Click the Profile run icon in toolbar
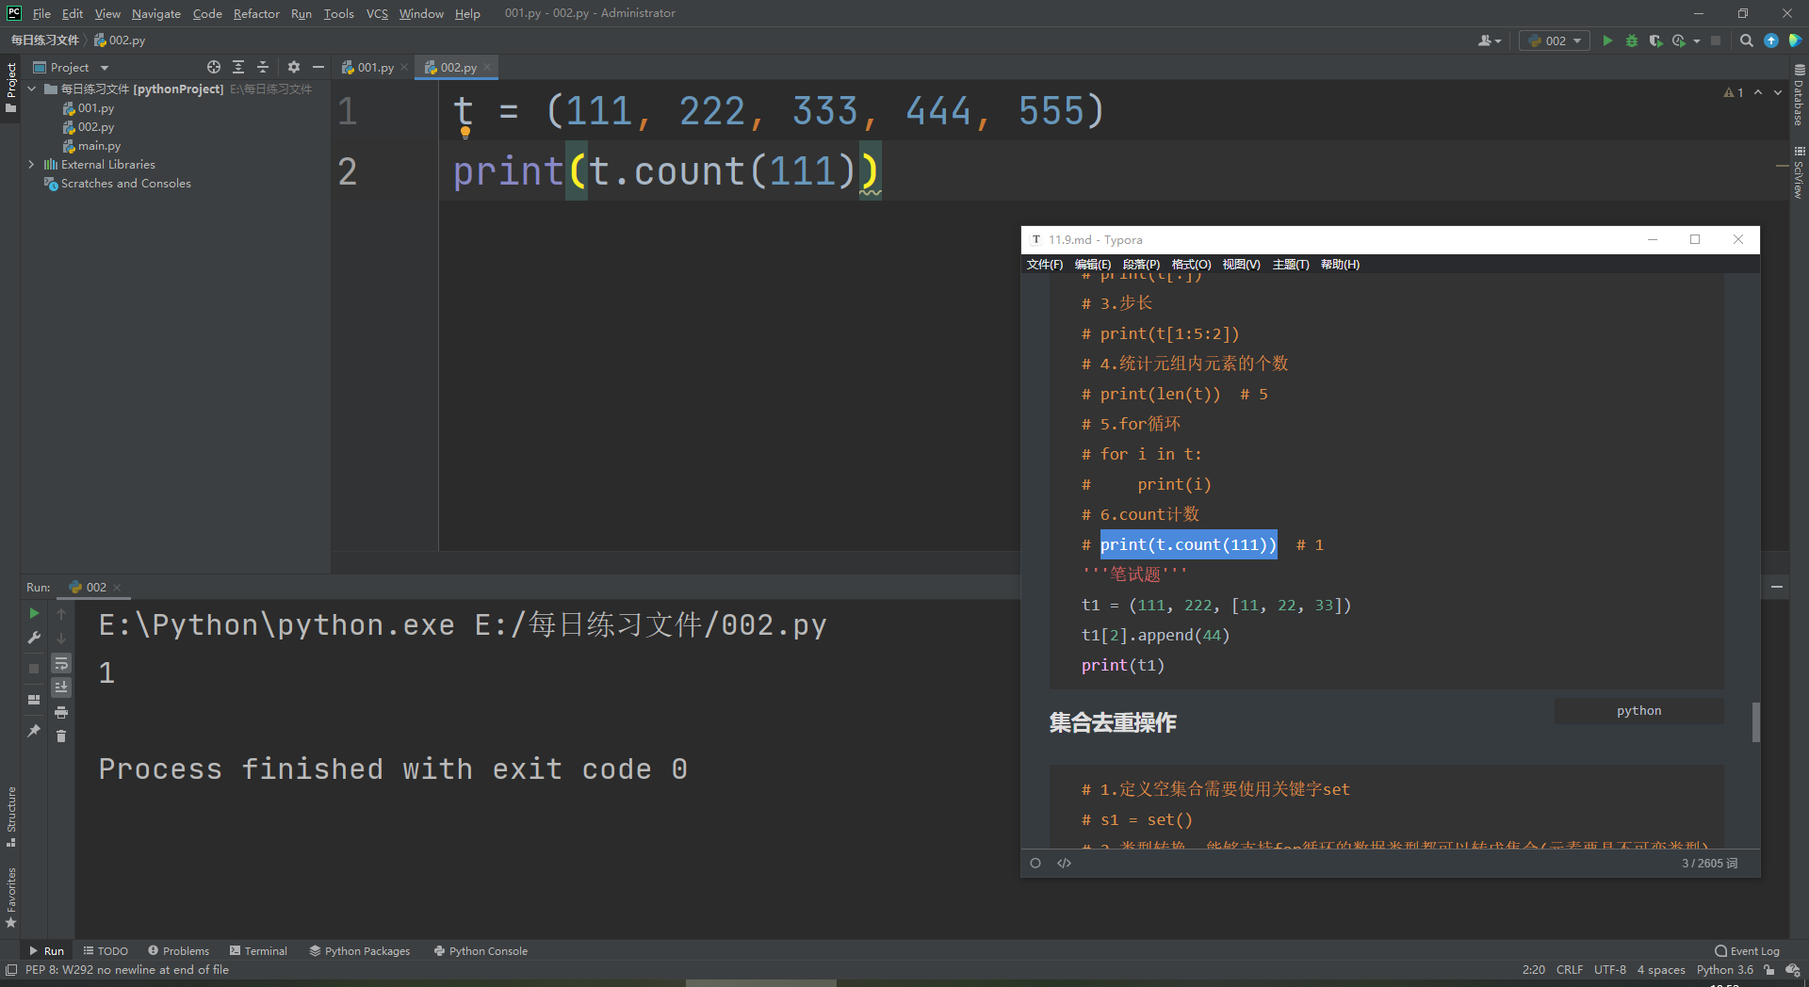The width and height of the screenshot is (1809, 987). pyautogui.click(x=1679, y=40)
